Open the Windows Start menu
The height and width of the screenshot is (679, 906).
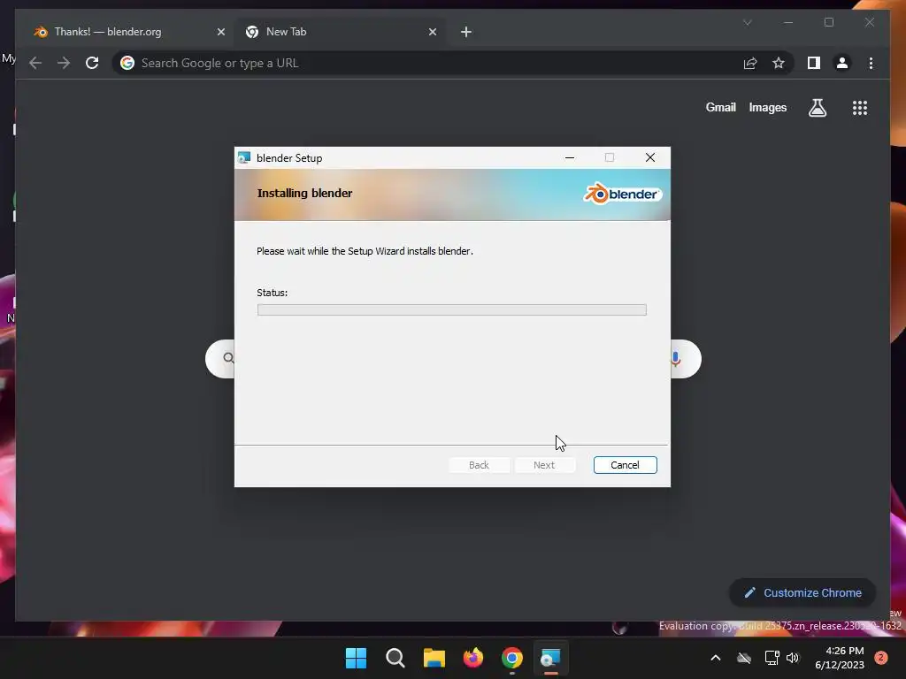(356, 658)
